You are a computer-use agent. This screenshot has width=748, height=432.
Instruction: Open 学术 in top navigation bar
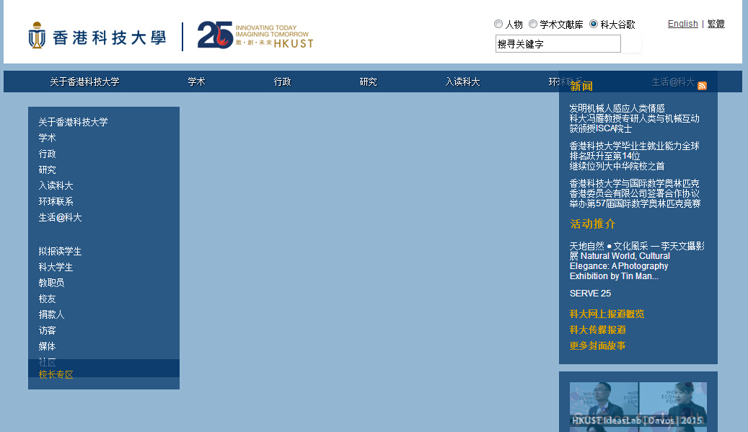click(x=196, y=82)
